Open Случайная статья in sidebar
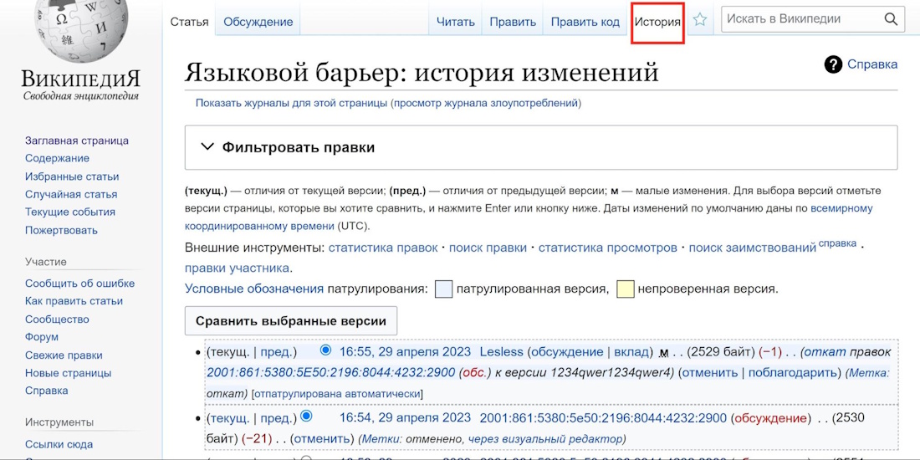The image size is (920, 460). pos(71,194)
